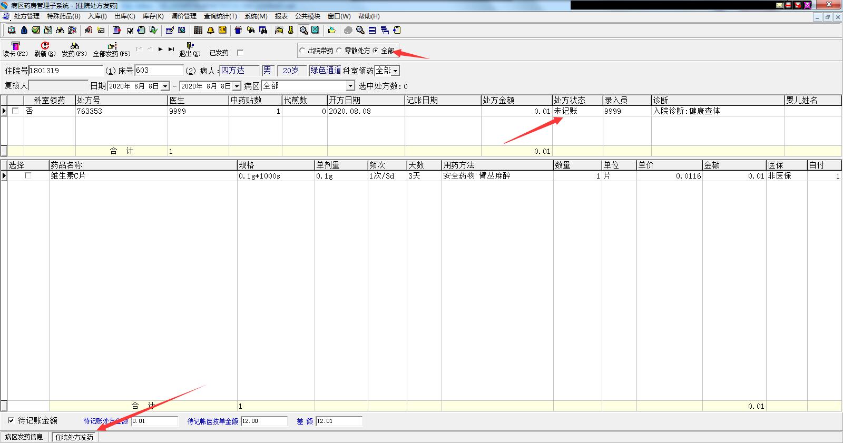Click the yellow bell icon in toolbar

[210, 30]
